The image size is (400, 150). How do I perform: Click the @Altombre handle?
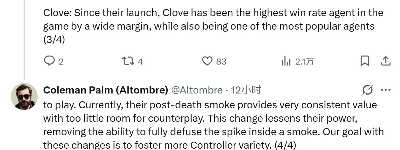(x=197, y=90)
